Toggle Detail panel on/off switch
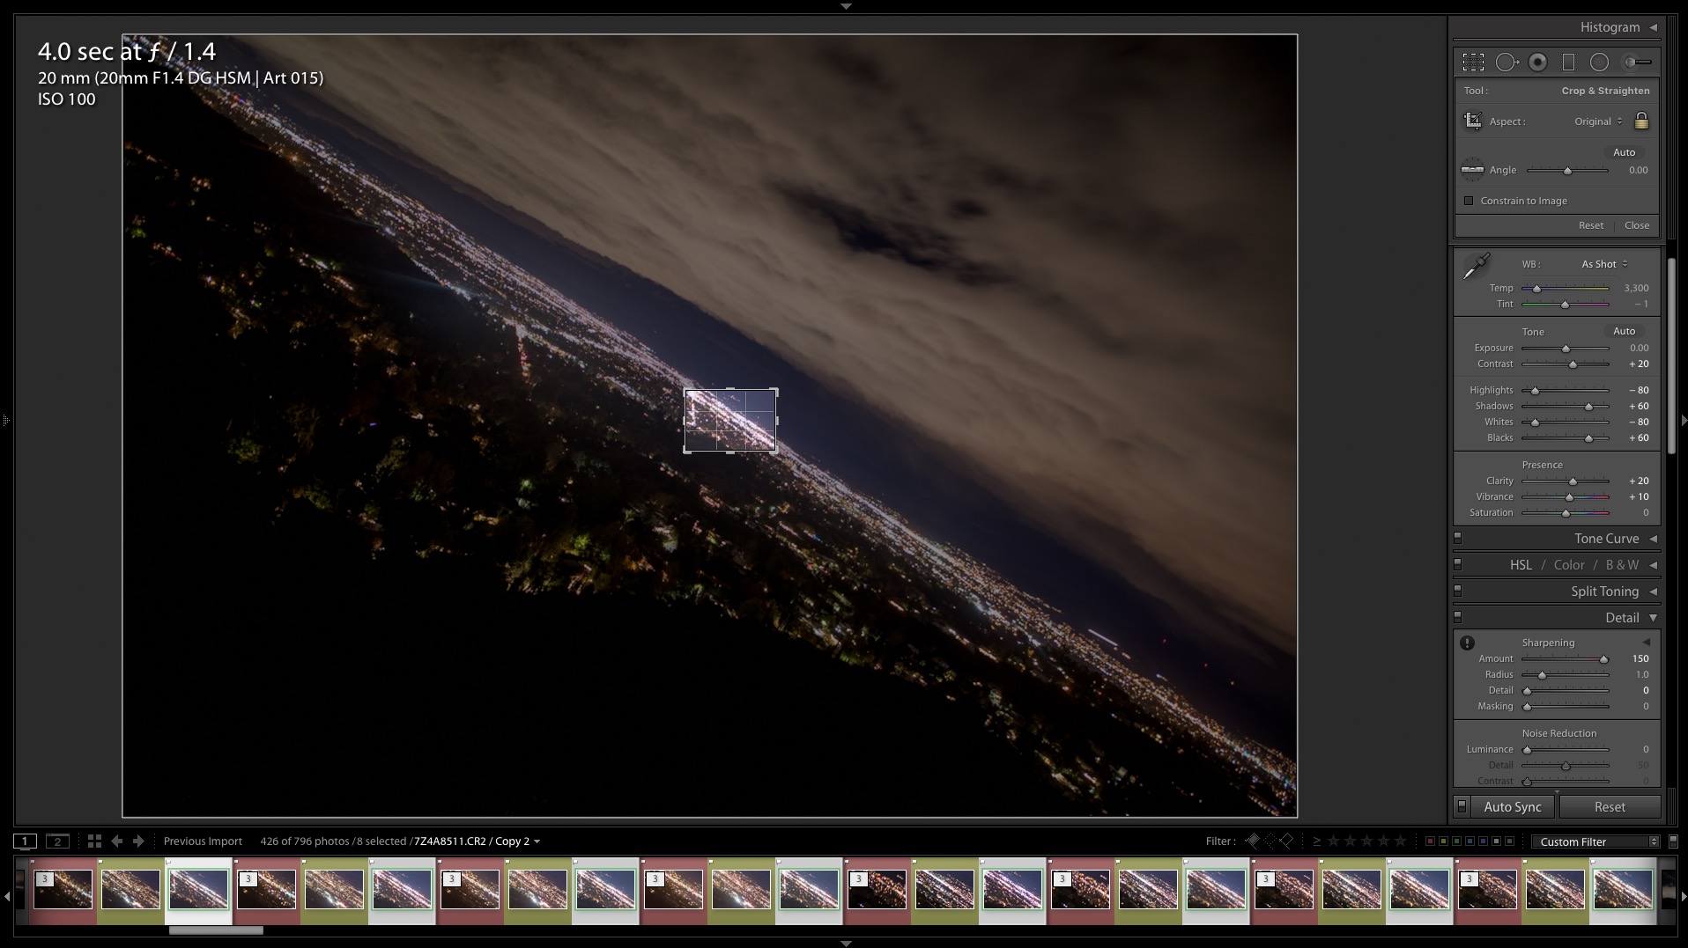 point(1457,617)
